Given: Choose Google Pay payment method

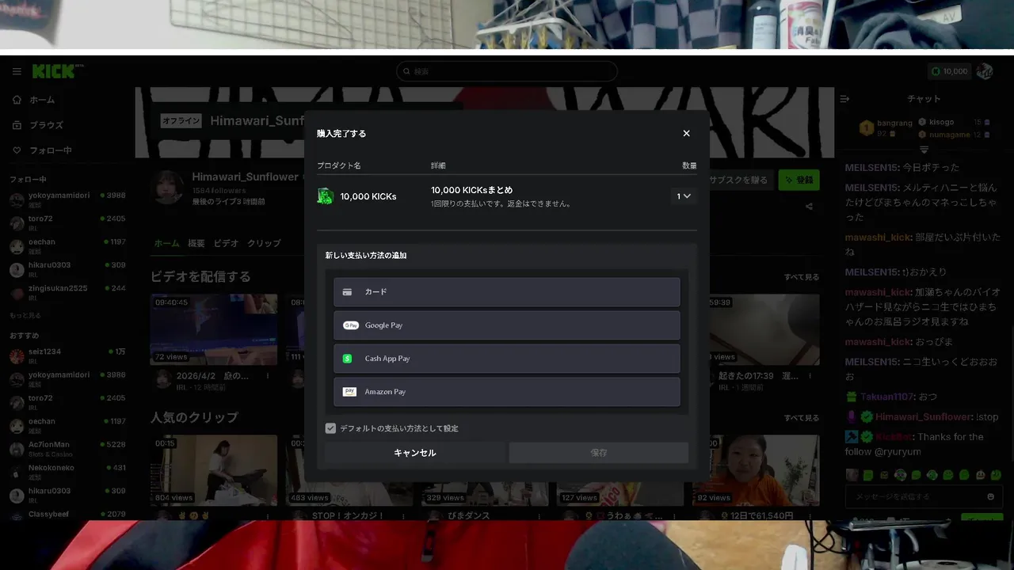Looking at the screenshot, I should click(506, 325).
